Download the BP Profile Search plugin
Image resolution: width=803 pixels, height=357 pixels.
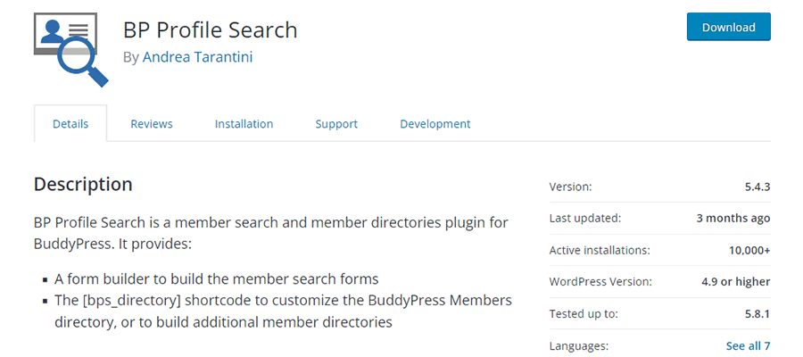[x=728, y=27]
